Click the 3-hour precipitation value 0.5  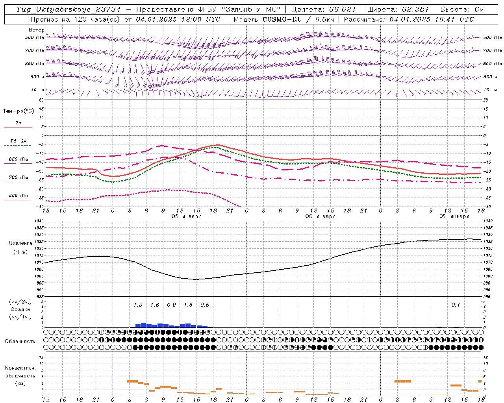(205, 305)
